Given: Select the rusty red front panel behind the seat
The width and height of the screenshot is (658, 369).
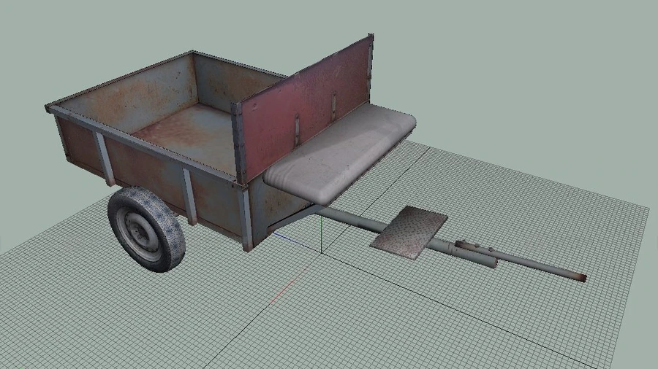Looking at the screenshot, I should [306, 108].
